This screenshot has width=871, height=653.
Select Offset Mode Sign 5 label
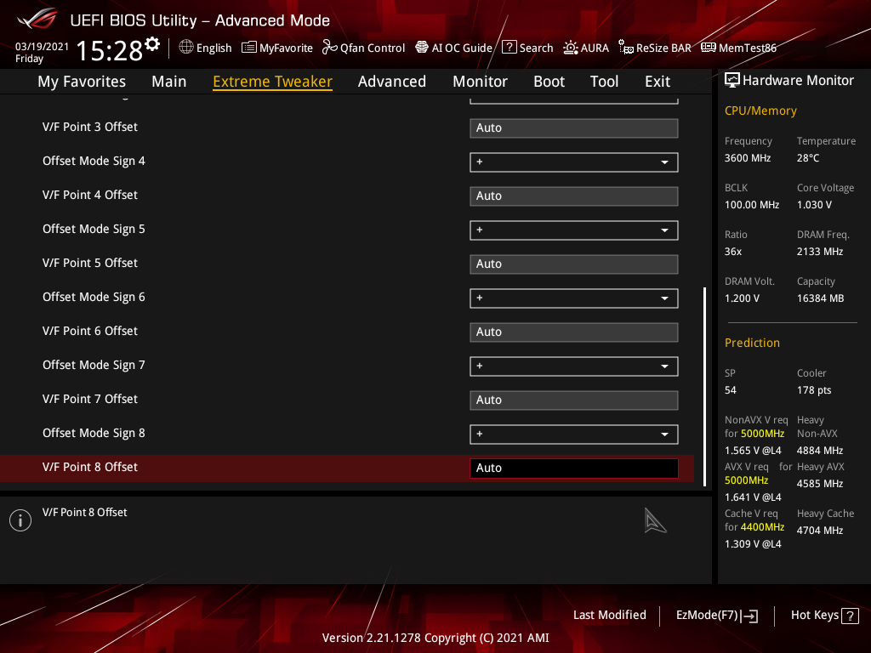pyautogui.click(x=94, y=229)
